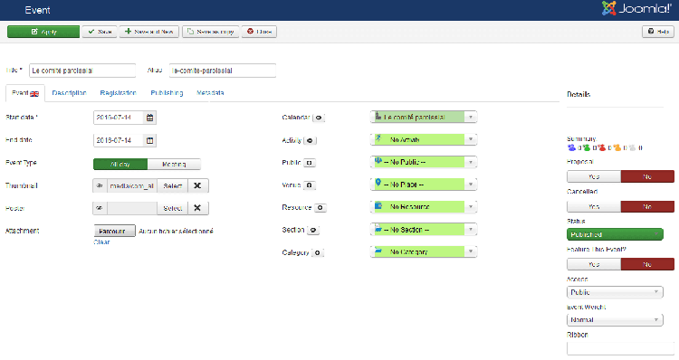The height and width of the screenshot is (360, 679).
Task: Open the Help button
Action: (658, 32)
